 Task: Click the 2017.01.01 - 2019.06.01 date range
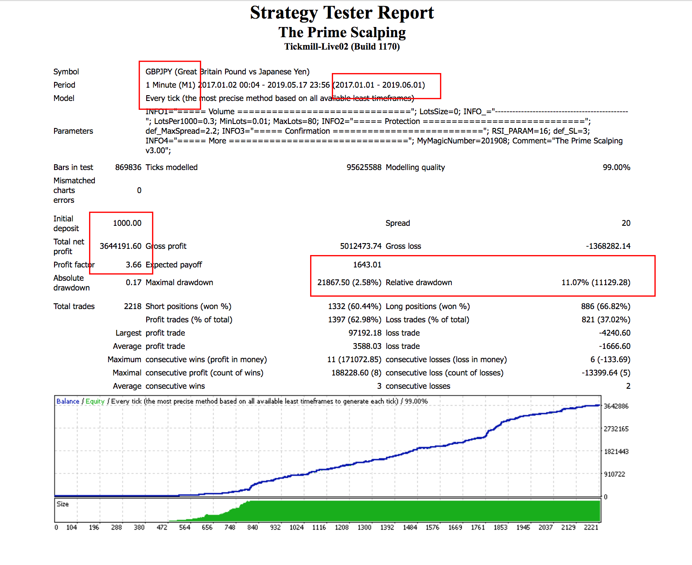pos(379,85)
